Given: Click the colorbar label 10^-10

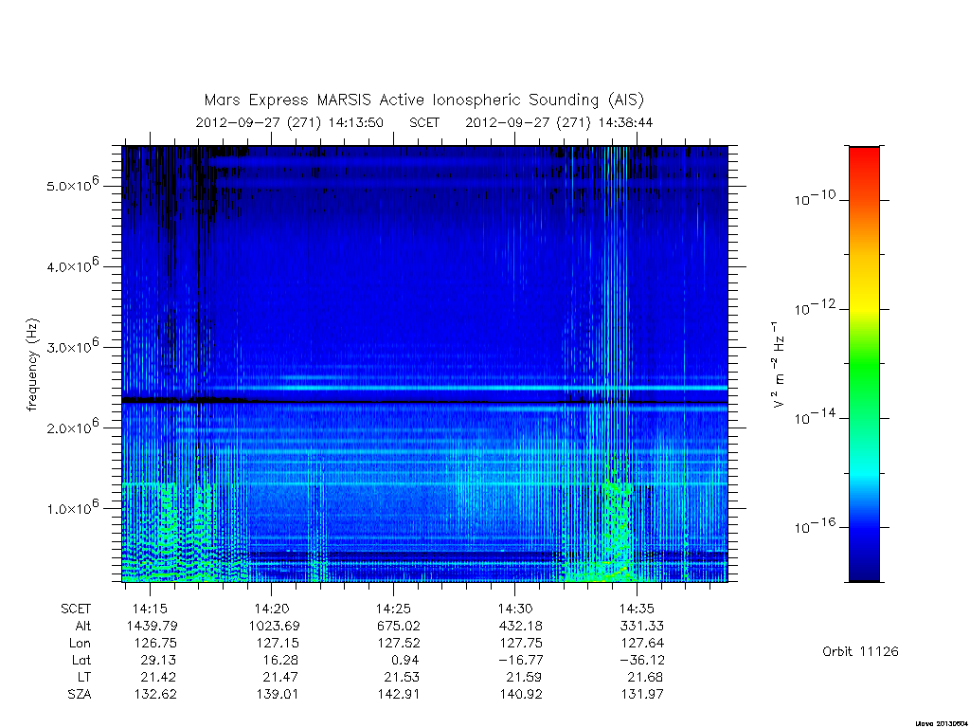Looking at the screenshot, I should [x=815, y=198].
